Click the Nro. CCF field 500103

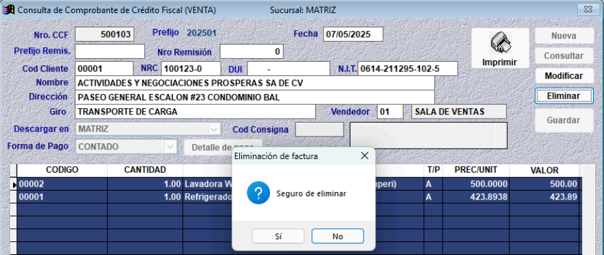104,34
